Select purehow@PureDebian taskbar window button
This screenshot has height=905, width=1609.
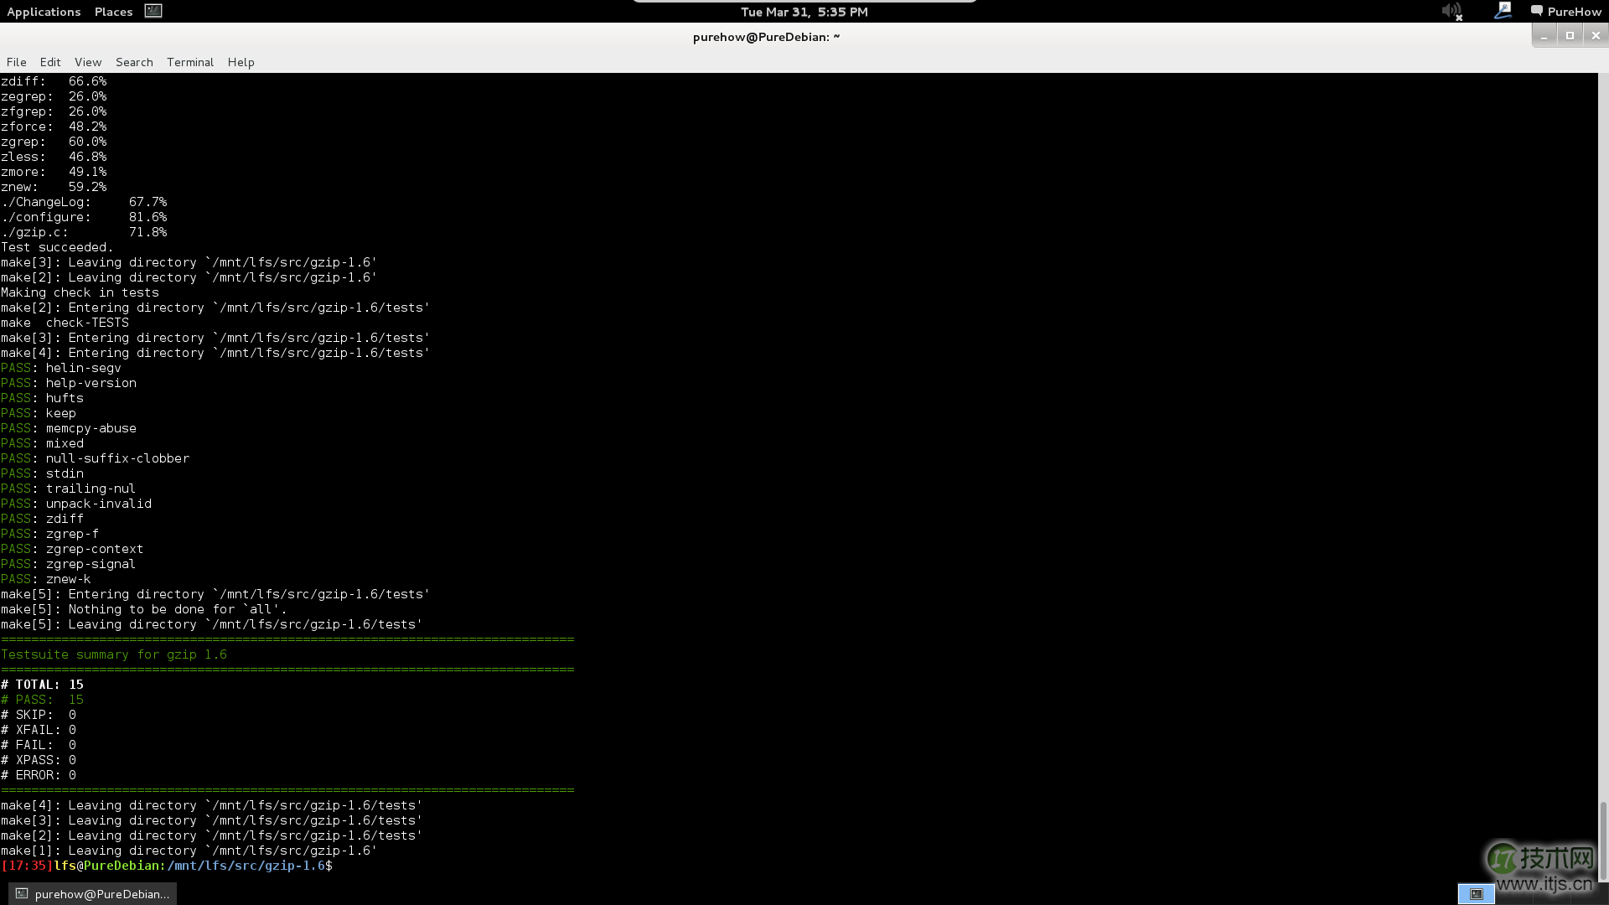click(x=92, y=894)
